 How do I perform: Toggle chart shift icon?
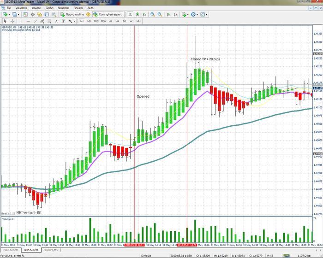176,14
